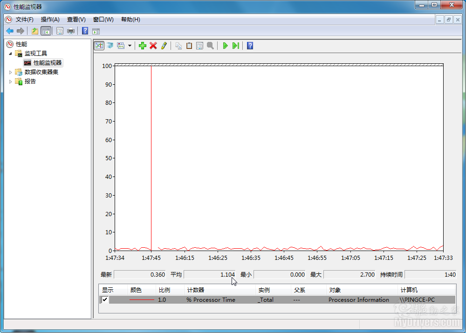
Task: Click the Update Data step icon
Action: tap(236, 46)
